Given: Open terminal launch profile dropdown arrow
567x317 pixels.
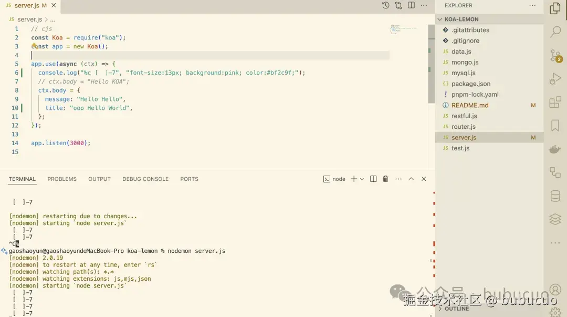Looking at the screenshot, I should pyautogui.click(x=362, y=179).
